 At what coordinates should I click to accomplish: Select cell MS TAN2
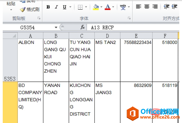point(108,60)
